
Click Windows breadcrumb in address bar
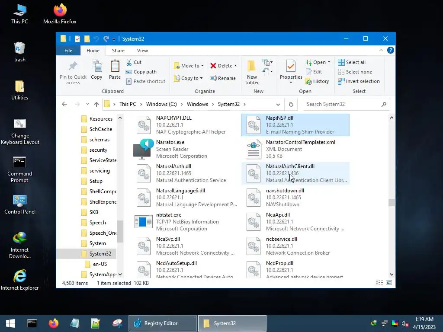pos(197,104)
